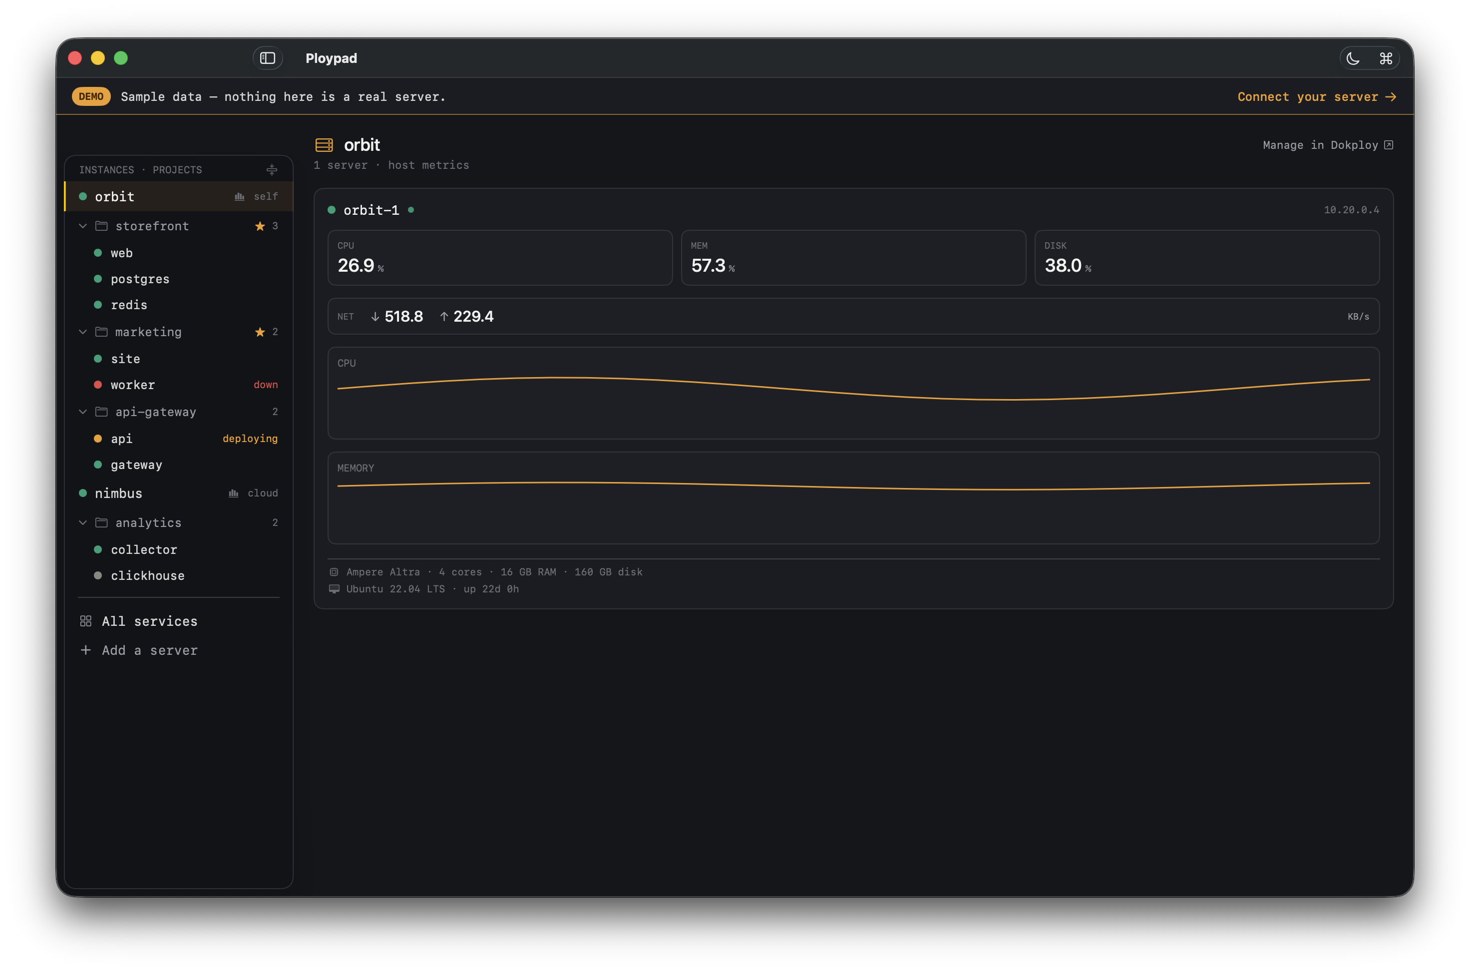Click the green status dot after orbit-1
1470x971 pixels.
pyautogui.click(x=411, y=210)
